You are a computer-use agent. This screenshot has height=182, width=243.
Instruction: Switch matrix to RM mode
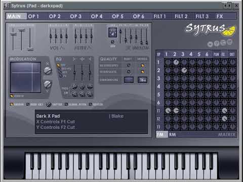pyautogui.click(x=172, y=134)
